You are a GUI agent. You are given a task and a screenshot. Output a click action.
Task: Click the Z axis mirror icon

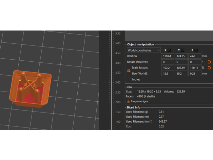click(196, 50)
